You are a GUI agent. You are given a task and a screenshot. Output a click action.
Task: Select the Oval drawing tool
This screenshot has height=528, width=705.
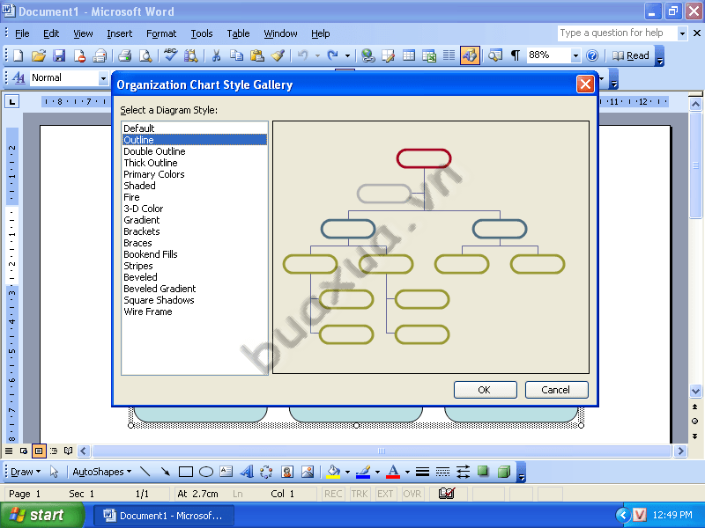(x=206, y=472)
